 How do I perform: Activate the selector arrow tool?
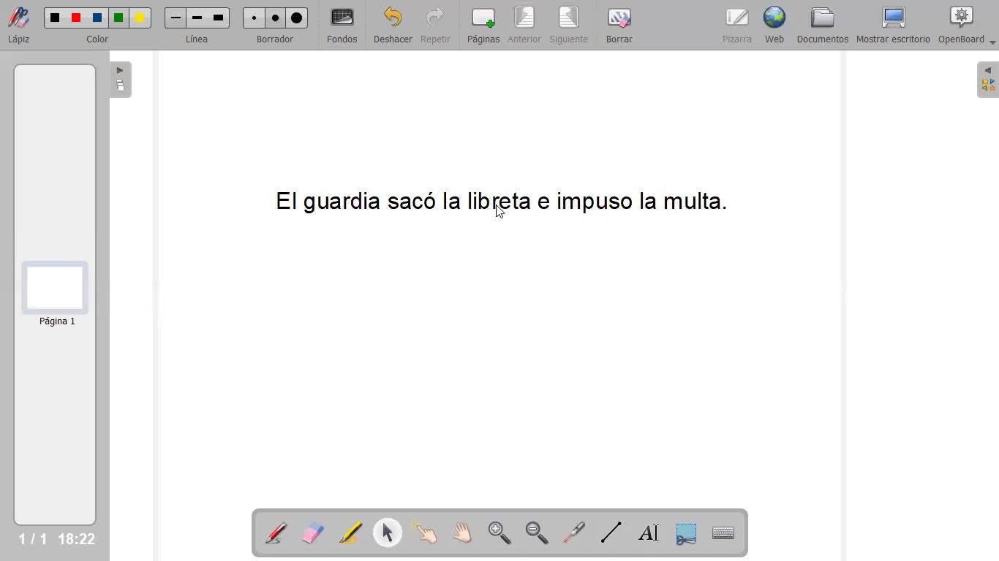coord(388,533)
